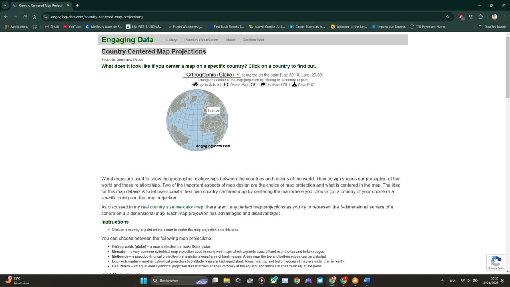Click the browser profile avatar icon

[494, 17]
